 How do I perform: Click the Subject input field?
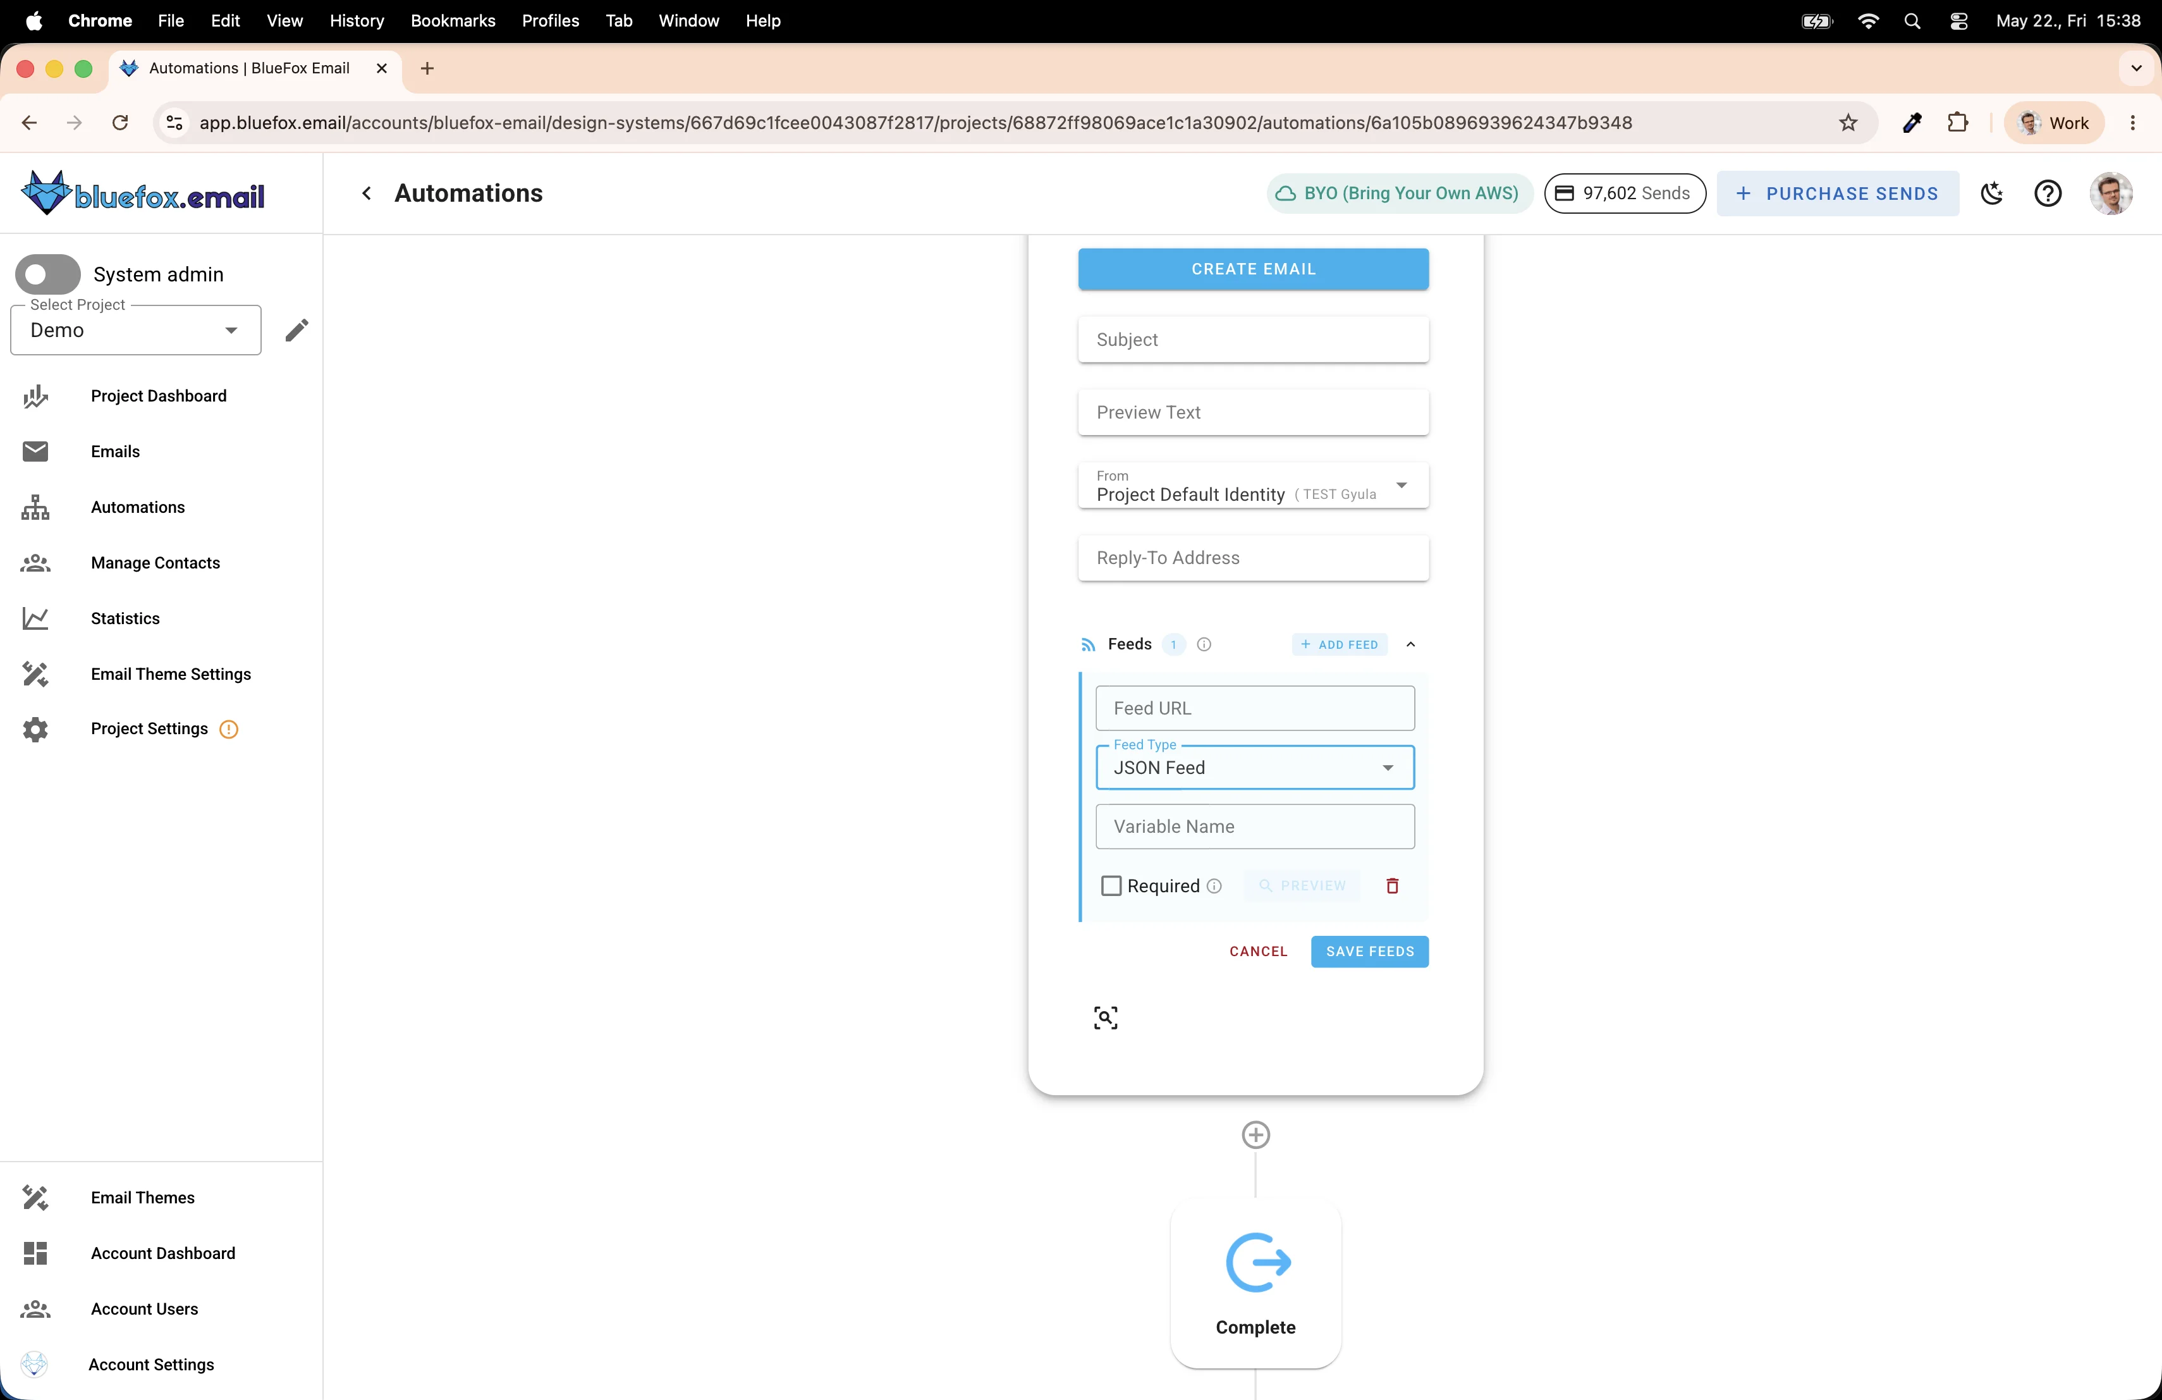coord(1254,340)
